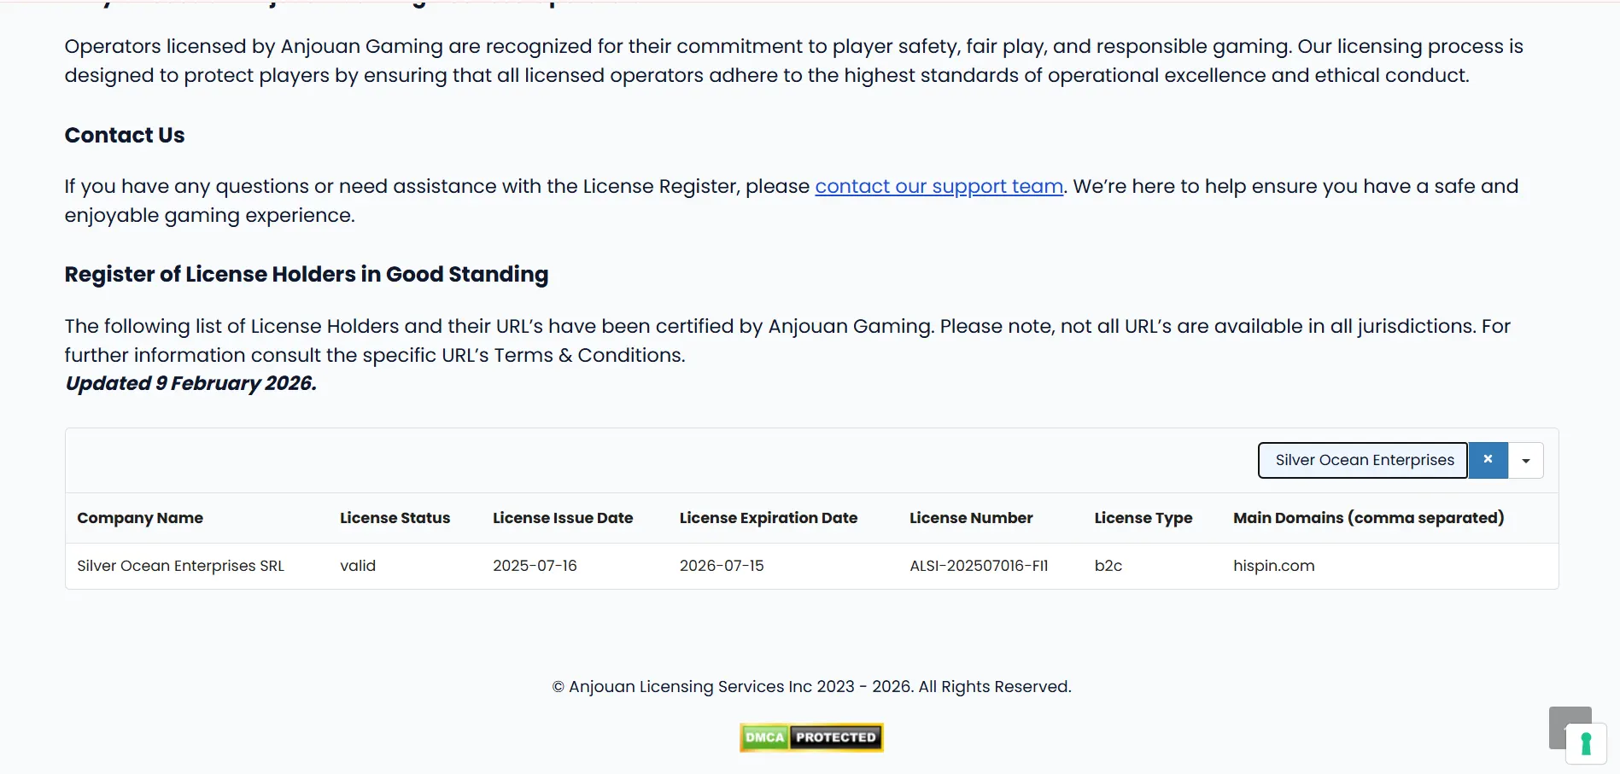Click the Register of License Holders heading
This screenshot has width=1620, height=774.
(x=306, y=274)
